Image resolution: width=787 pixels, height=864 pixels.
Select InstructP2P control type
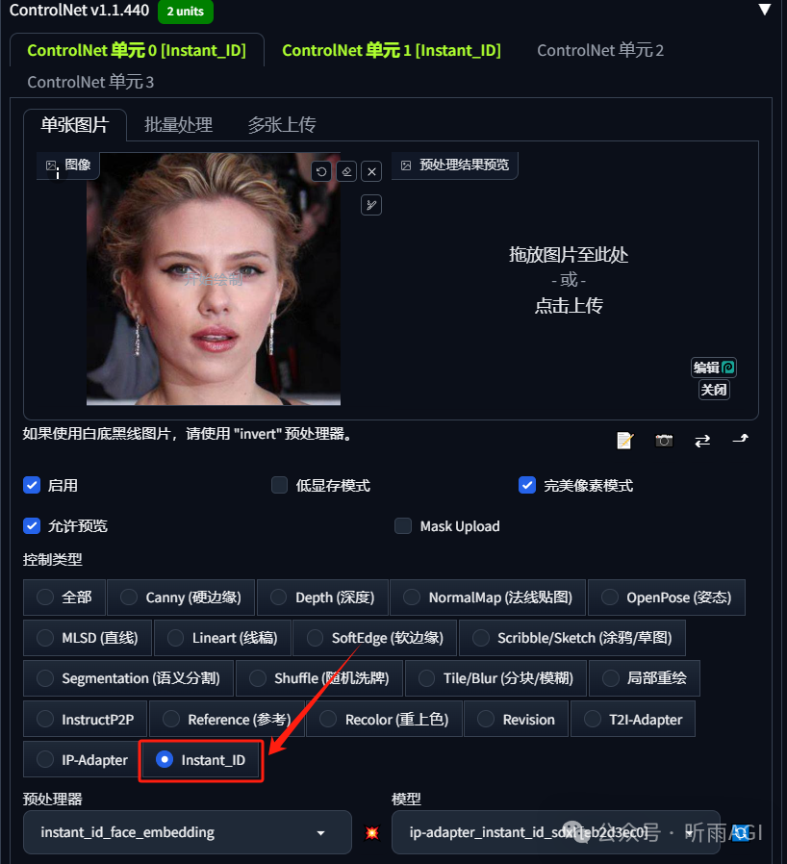(x=85, y=719)
